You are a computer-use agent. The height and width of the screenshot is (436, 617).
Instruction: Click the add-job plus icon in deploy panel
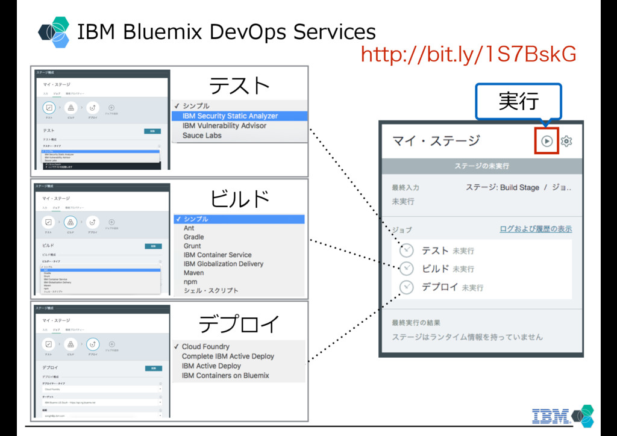tap(111, 344)
